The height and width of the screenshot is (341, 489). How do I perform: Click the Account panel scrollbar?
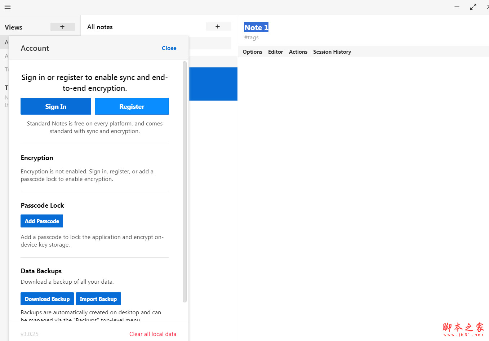[185, 182]
